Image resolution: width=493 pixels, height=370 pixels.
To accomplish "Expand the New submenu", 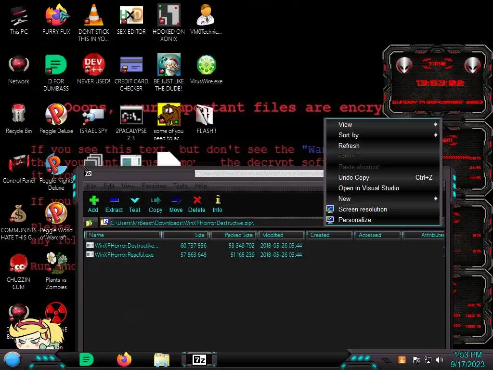I will coord(382,199).
